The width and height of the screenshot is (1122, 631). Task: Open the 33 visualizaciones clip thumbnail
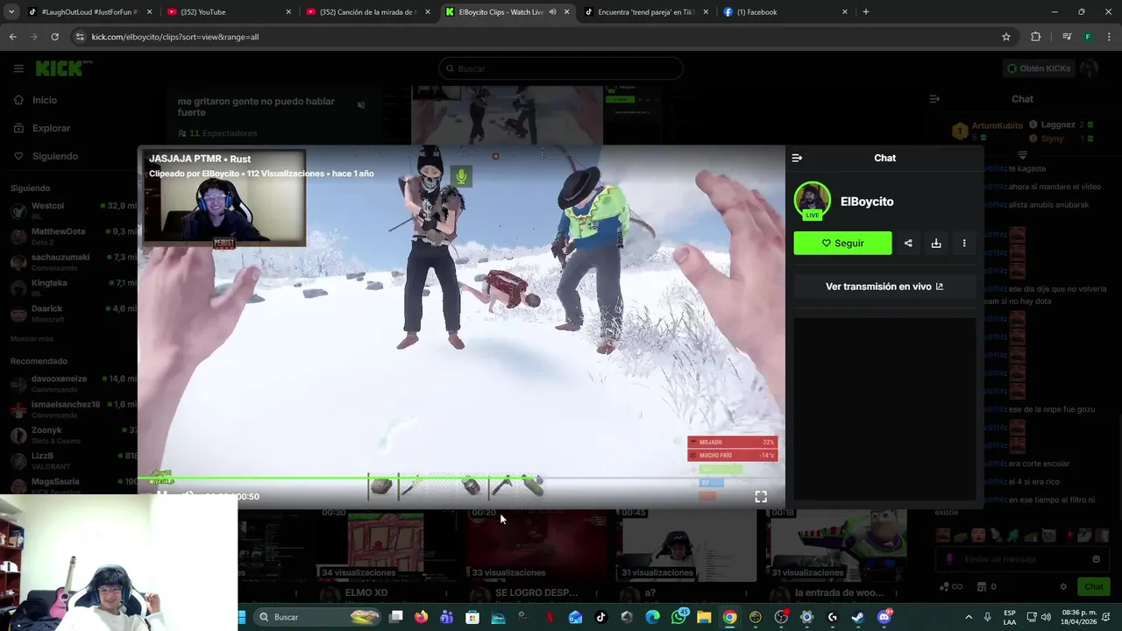[536, 543]
